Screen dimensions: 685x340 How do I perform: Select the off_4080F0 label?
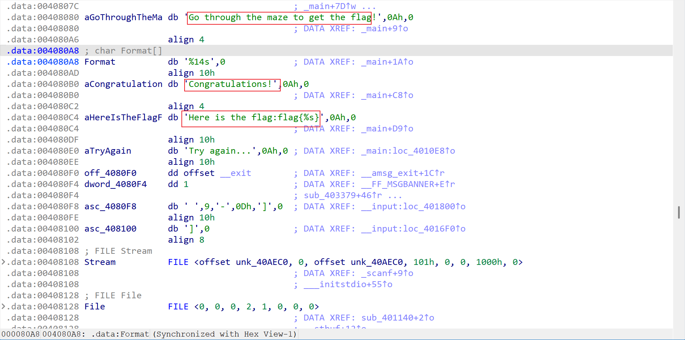pyautogui.click(x=110, y=173)
